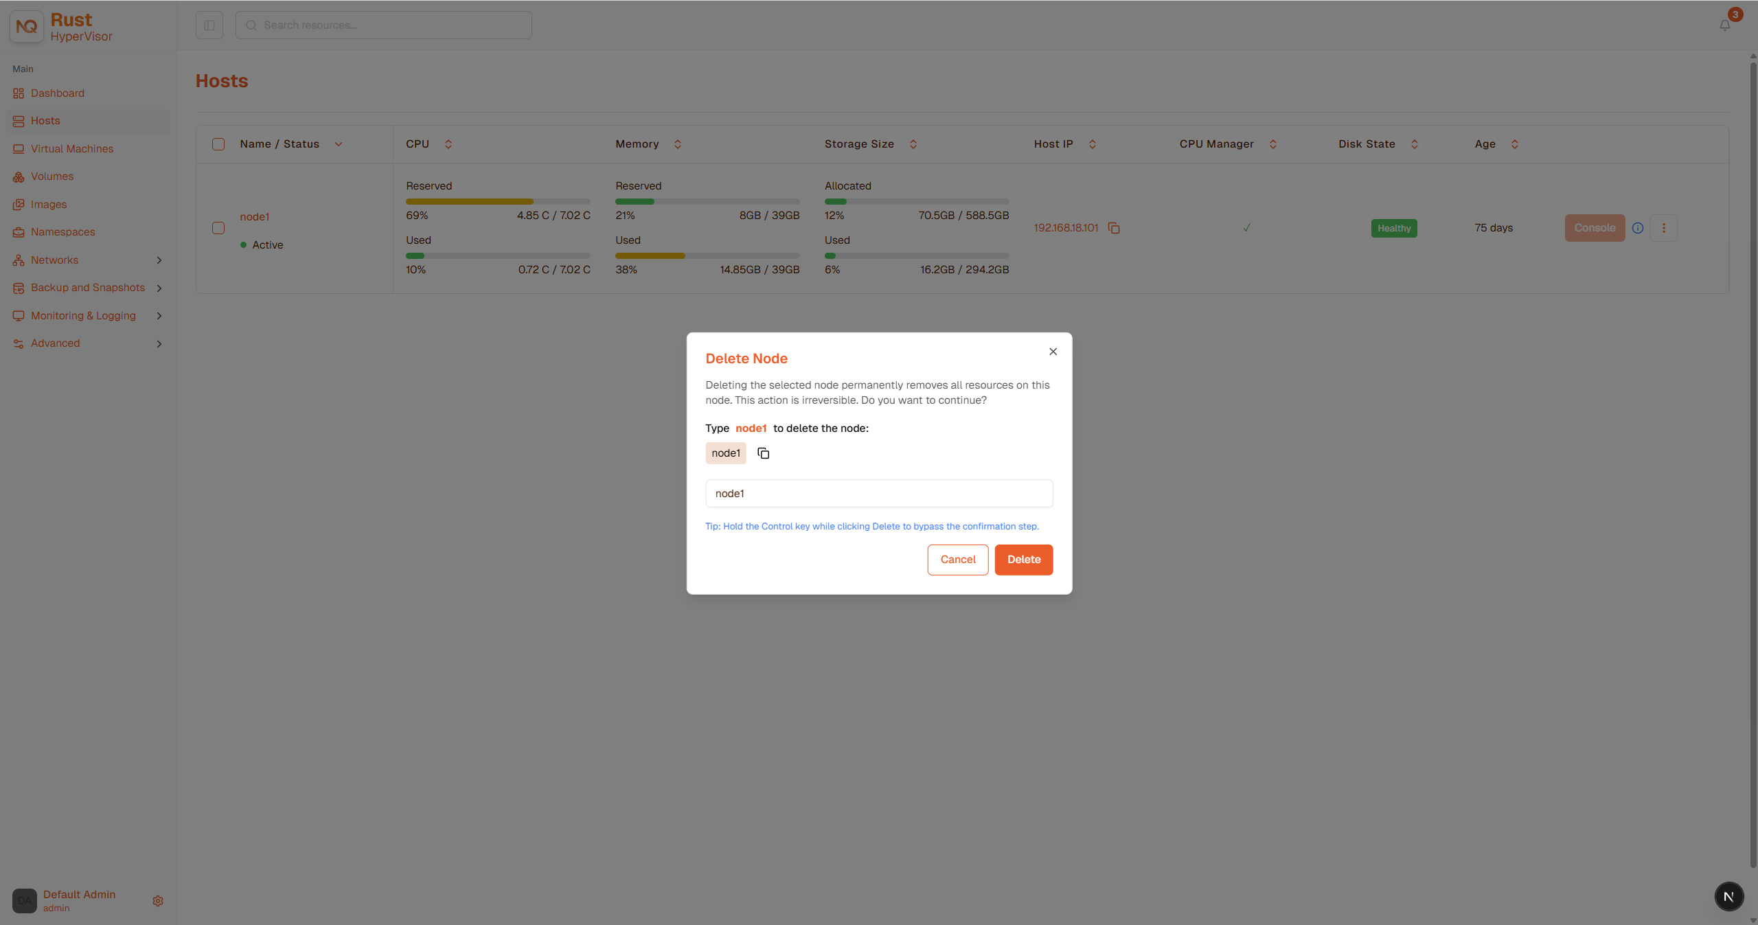
Task: Open the settings gear for Default Admin
Action: (158, 900)
